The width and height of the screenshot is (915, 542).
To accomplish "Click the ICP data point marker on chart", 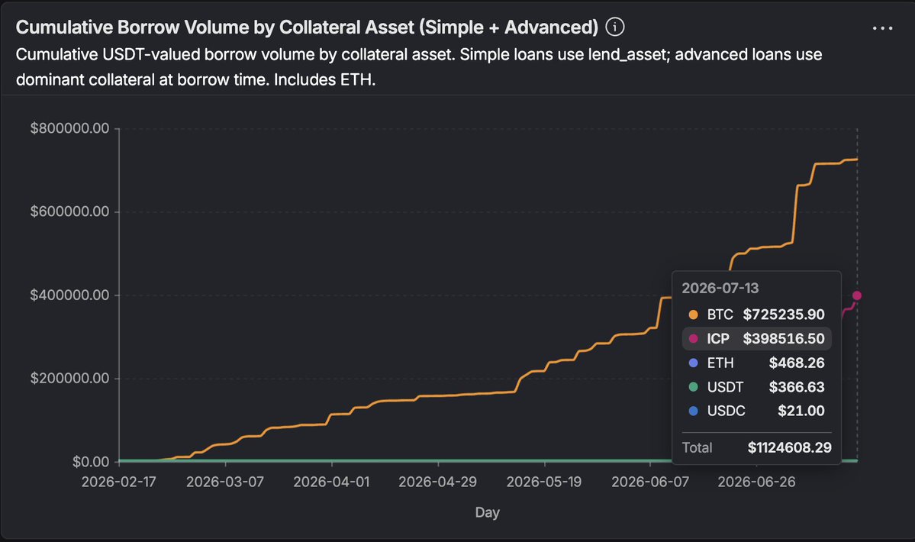I will coord(857,295).
